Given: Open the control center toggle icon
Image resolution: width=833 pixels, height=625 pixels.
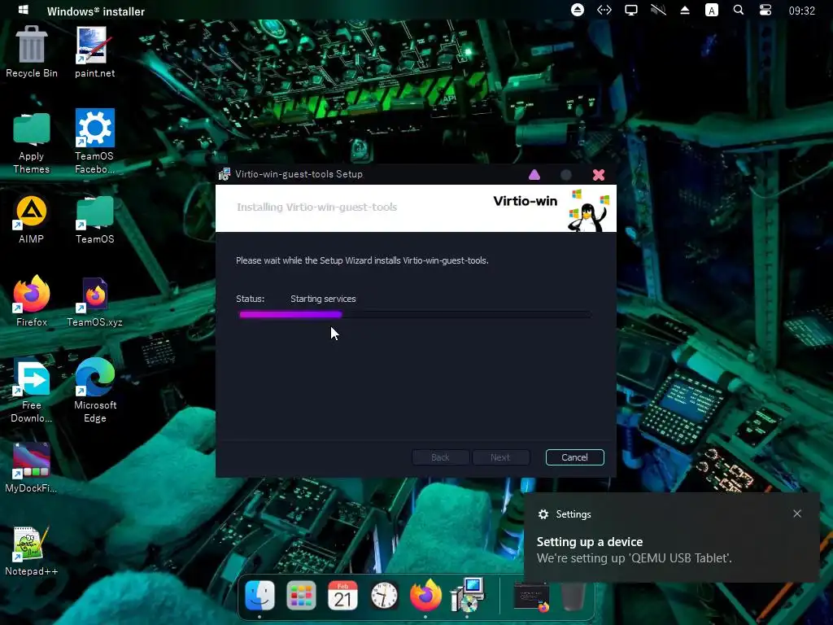Looking at the screenshot, I should [765, 10].
